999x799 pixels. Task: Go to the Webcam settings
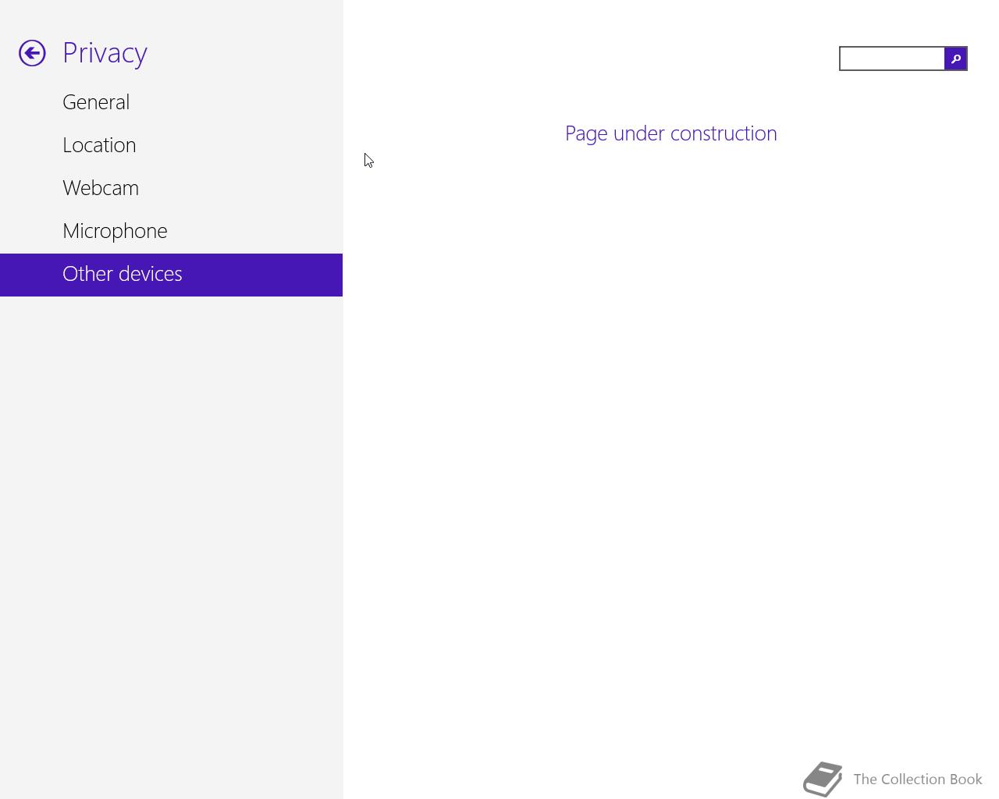171,189
